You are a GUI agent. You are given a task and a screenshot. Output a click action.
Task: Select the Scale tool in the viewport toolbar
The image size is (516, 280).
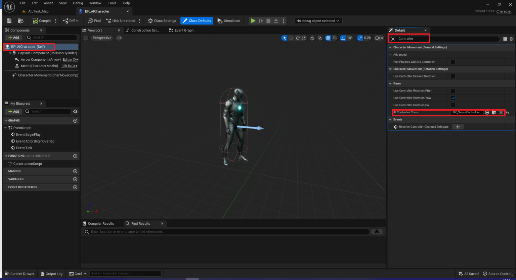[304, 38]
